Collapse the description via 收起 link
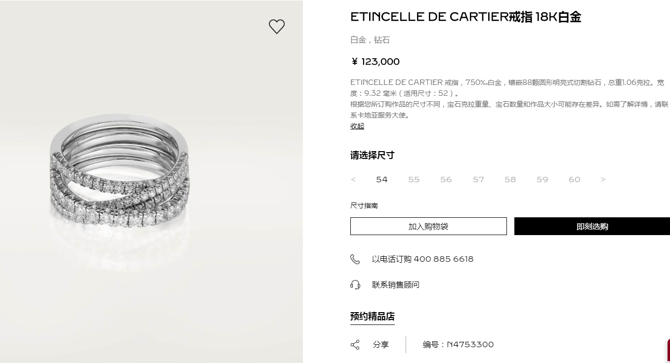The image size is (670, 363). point(357,126)
